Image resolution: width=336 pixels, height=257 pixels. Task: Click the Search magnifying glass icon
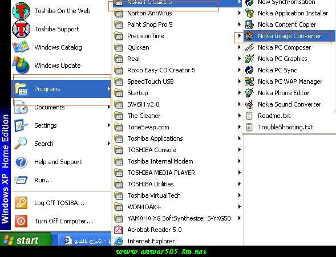(x=21, y=144)
